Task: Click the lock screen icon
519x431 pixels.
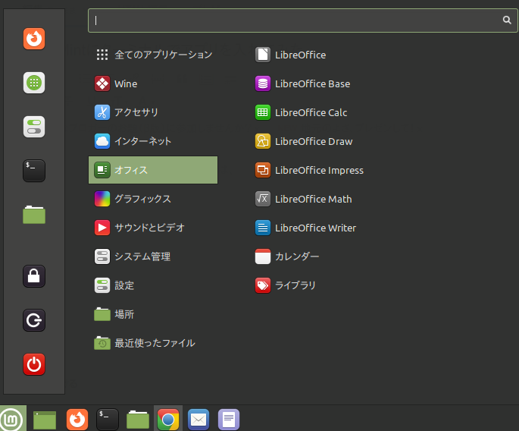Action: click(x=34, y=276)
